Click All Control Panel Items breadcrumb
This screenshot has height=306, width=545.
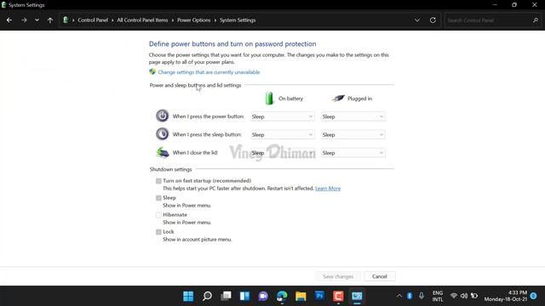tap(142, 20)
